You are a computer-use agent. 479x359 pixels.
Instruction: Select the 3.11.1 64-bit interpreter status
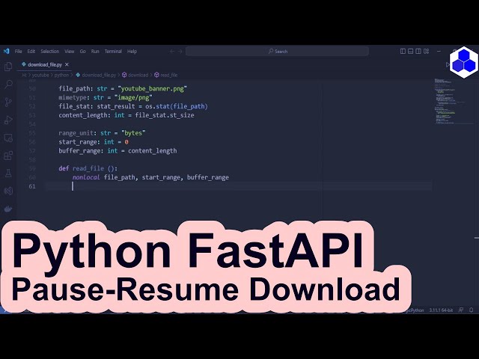tap(441, 310)
